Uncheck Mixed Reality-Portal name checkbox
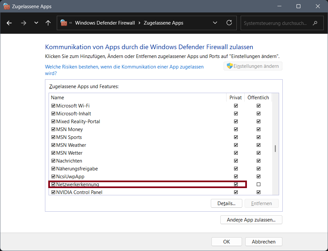 click(x=53, y=122)
